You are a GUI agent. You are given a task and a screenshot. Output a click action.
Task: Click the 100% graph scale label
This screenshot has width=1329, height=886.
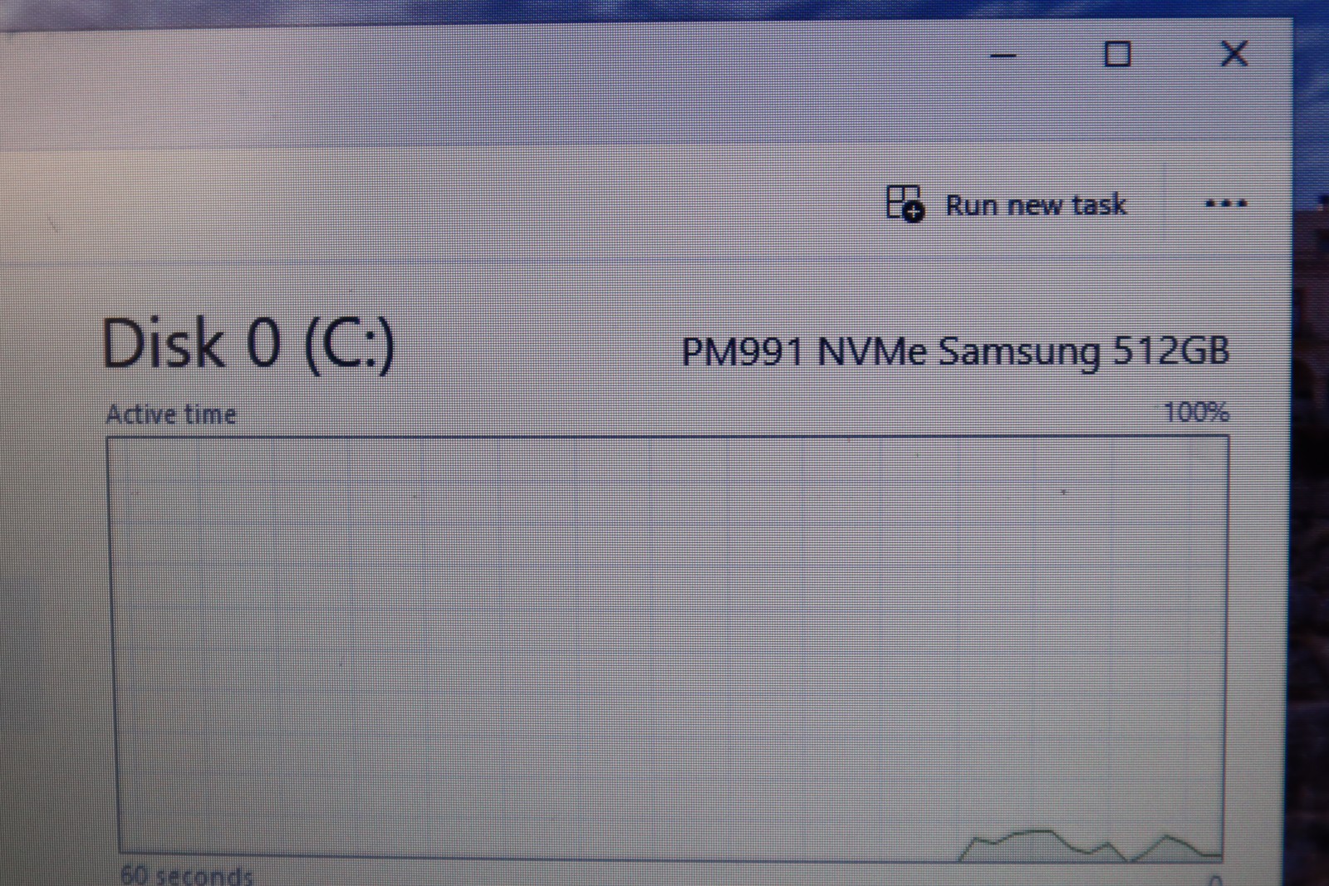pyautogui.click(x=1196, y=412)
